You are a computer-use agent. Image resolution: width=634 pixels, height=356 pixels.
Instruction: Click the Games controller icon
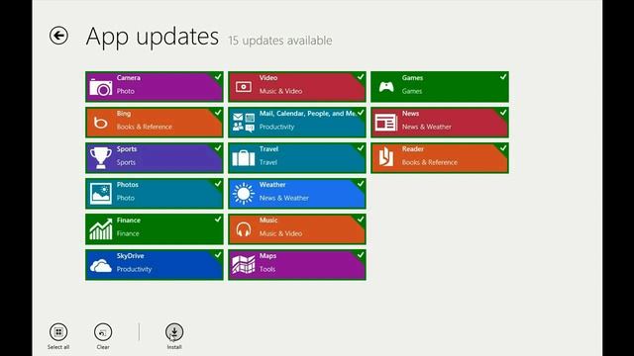click(386, 87)
